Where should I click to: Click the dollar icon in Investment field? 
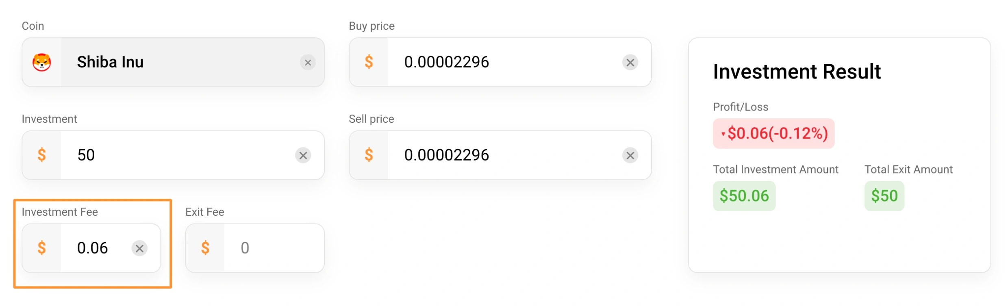point(42,155)
